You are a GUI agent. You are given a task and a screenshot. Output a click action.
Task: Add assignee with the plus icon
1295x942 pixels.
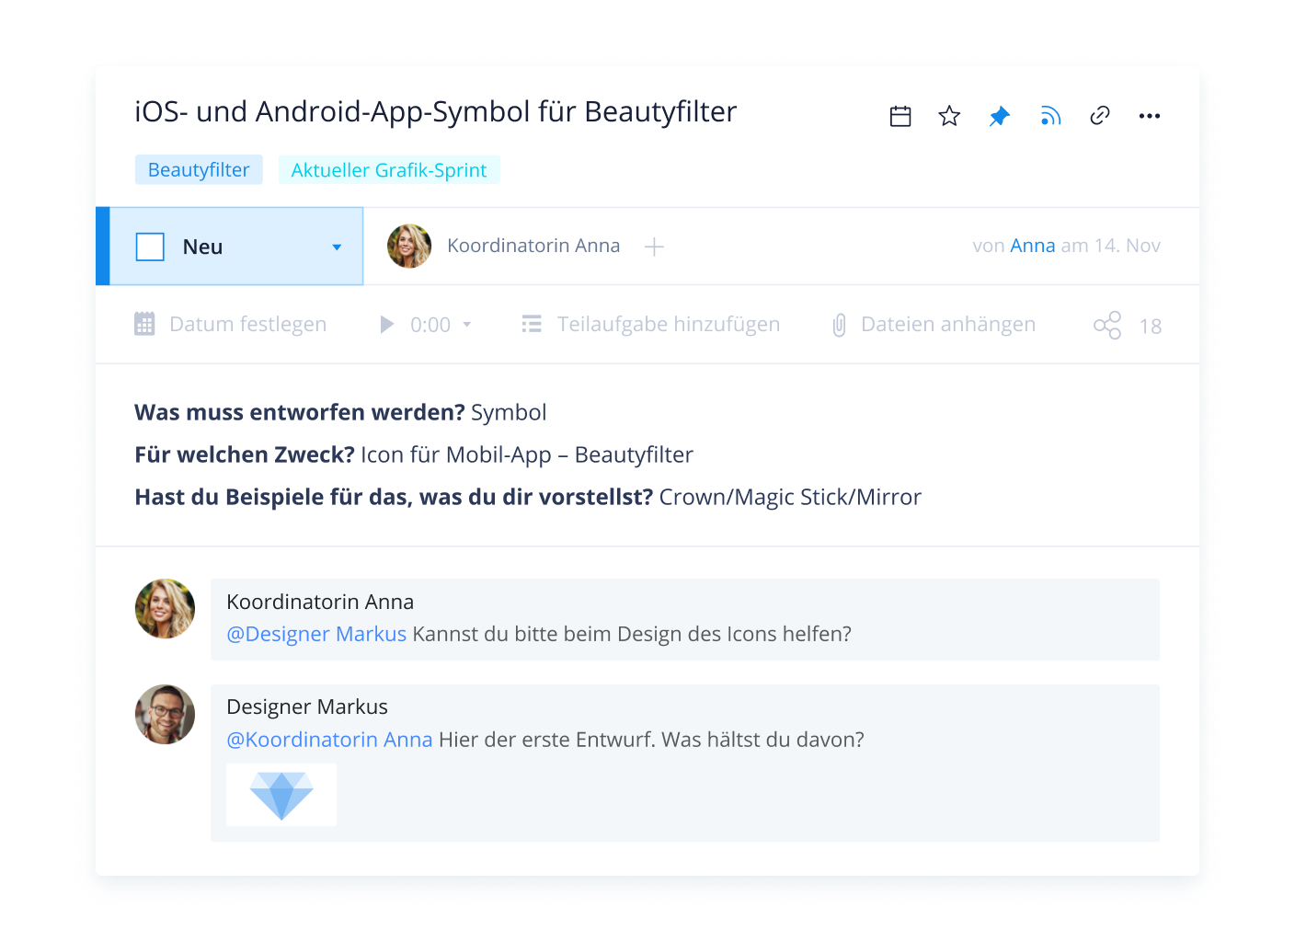click(x=654, y=247)
